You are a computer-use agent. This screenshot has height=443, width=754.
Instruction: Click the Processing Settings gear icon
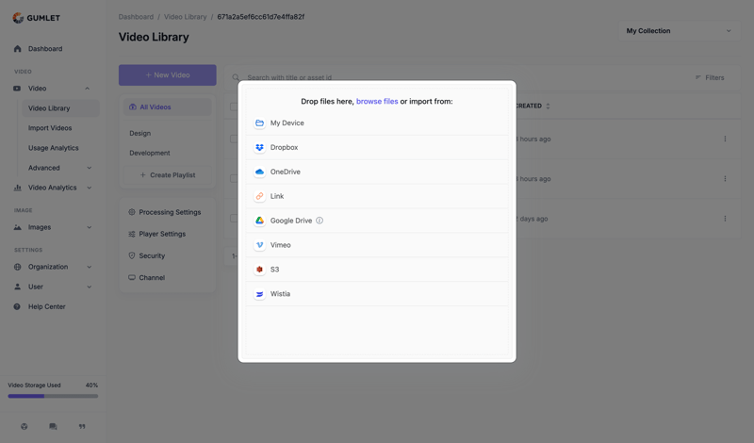click(132, 212)
